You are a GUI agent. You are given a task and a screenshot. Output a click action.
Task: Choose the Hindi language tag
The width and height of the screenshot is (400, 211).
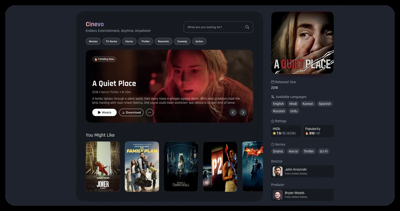point(293,104)
